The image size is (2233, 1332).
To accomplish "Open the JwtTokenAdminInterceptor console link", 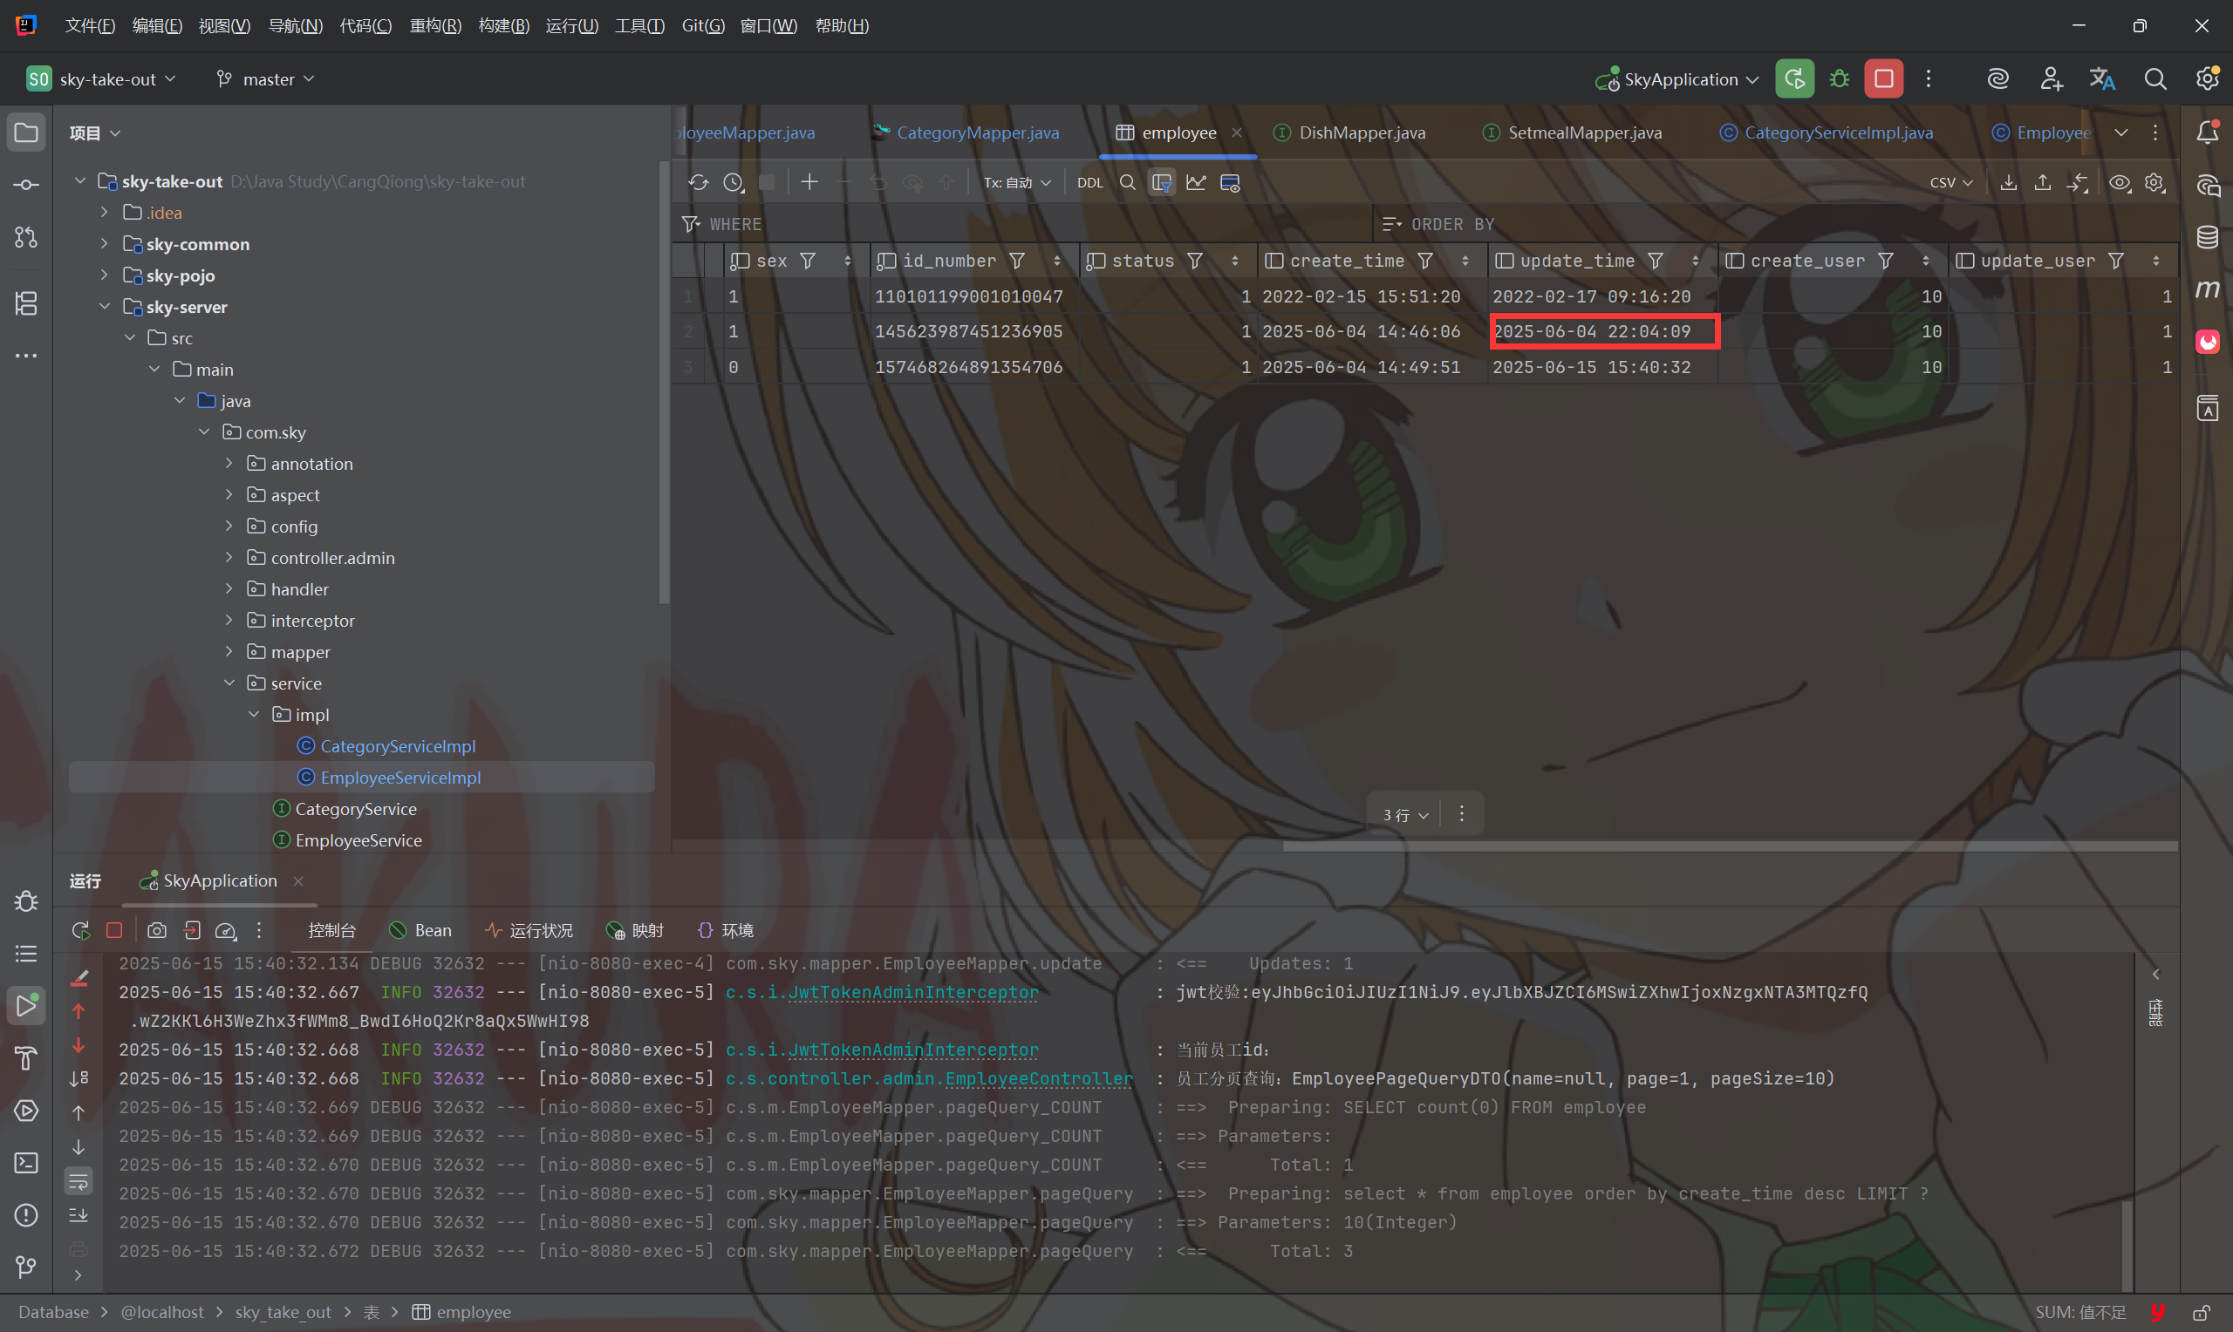I will point(912,993).
